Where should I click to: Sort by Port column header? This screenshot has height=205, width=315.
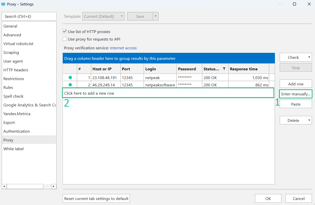[x=132, y=69]
